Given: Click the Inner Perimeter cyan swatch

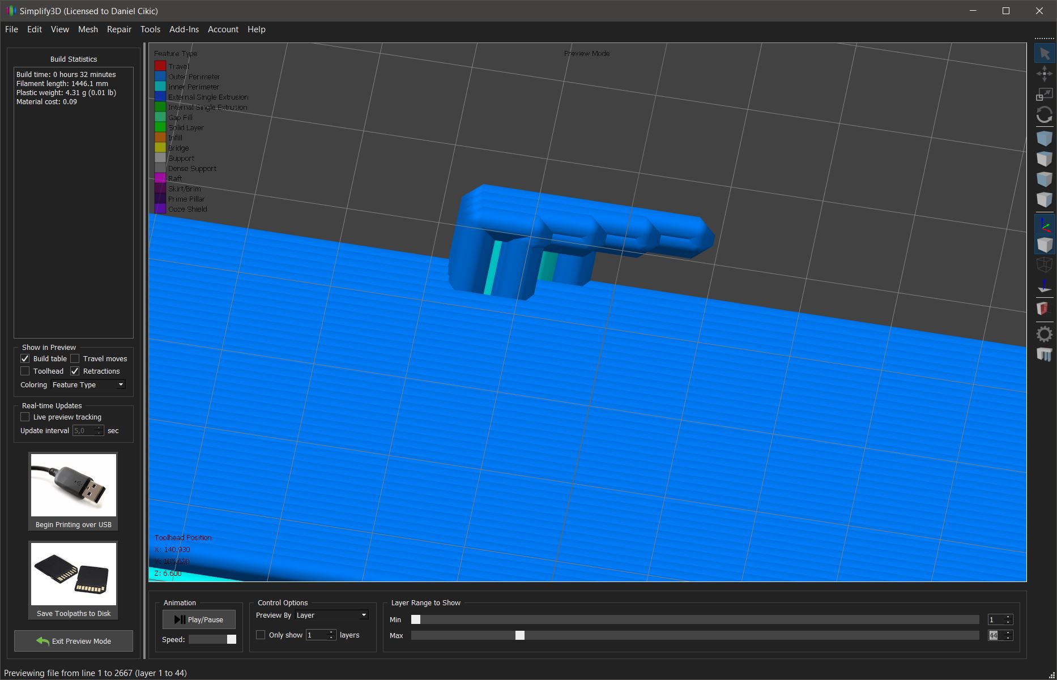Looking at the screenshot, I should pos(160,86).
